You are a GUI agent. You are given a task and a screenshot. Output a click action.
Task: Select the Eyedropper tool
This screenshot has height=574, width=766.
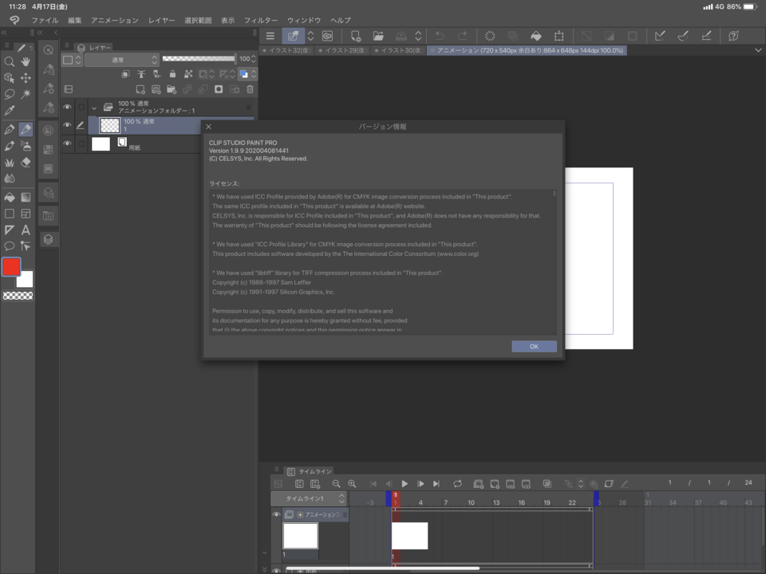coord(10,111)
